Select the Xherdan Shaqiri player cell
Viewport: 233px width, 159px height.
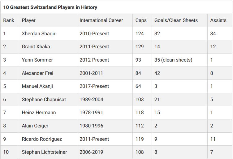(x=48, y=34)
